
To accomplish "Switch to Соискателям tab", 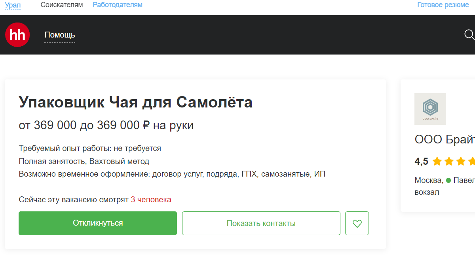I will (x=62, y=5).
